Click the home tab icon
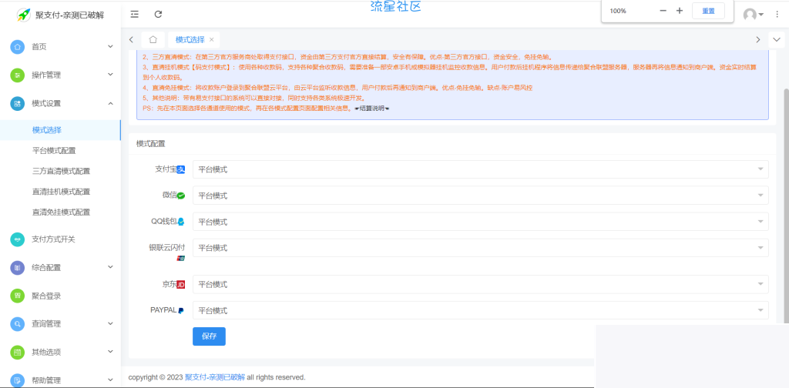The height and width of the screenshot is (388, 789). 153,39
